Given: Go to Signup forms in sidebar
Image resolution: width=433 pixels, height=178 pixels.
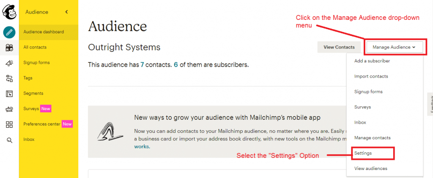Looking at the screenshot, I should [36, 62].
